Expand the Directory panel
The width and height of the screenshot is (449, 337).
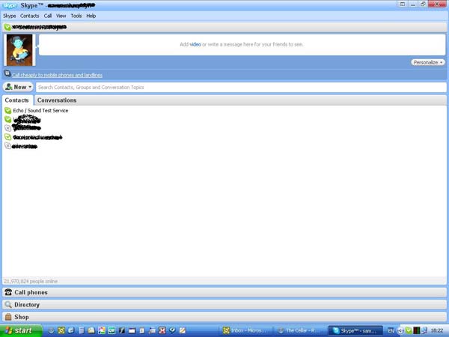pyautogui.click(x=224, y=305)
